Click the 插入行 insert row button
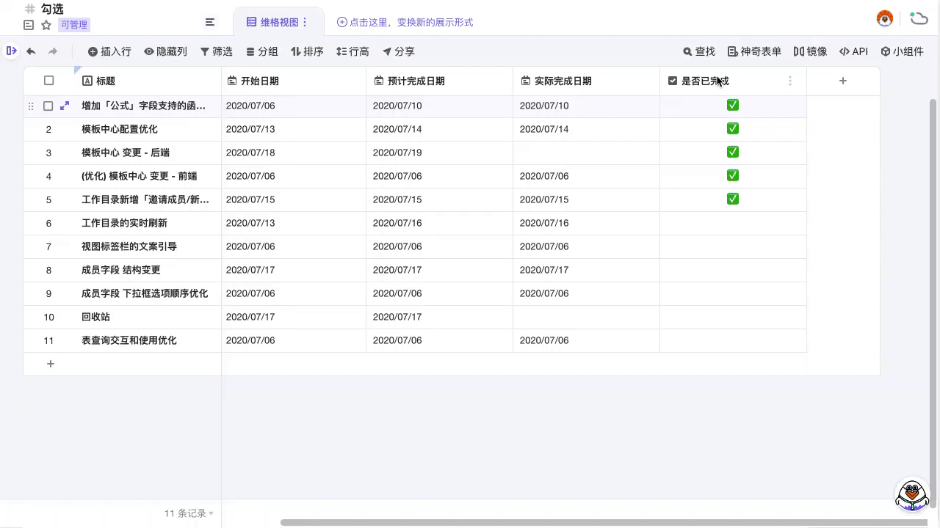Screen dimensions: 940x528 click(x=109, y=51)
